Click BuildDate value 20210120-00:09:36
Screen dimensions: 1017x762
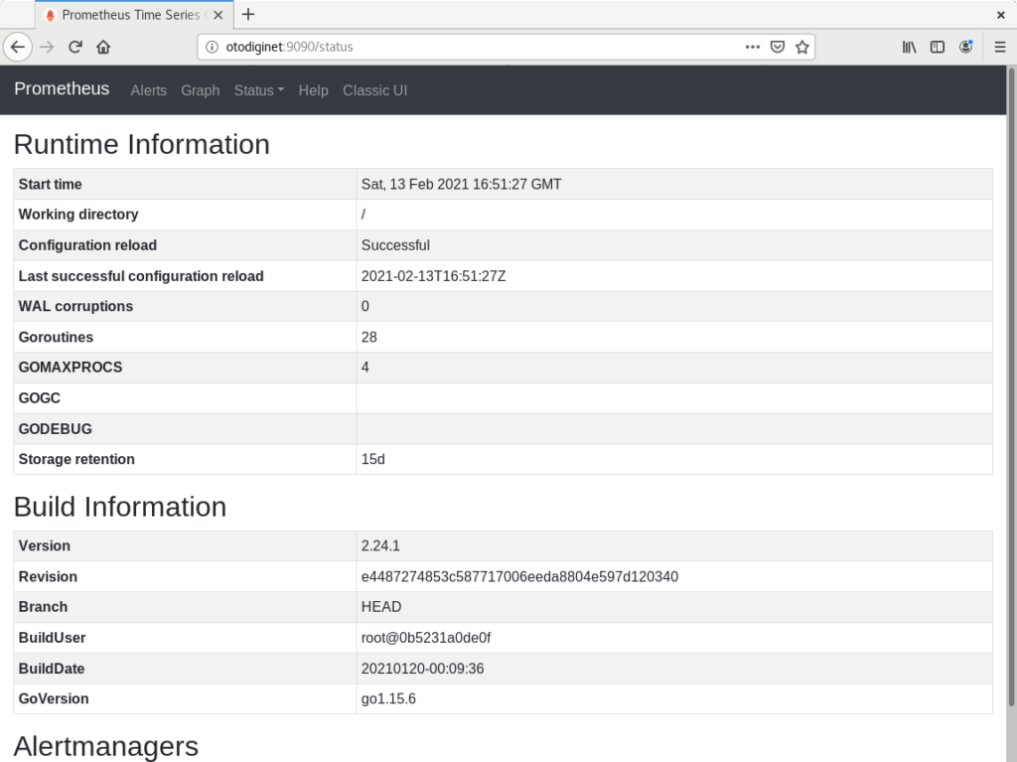[422, 669]
